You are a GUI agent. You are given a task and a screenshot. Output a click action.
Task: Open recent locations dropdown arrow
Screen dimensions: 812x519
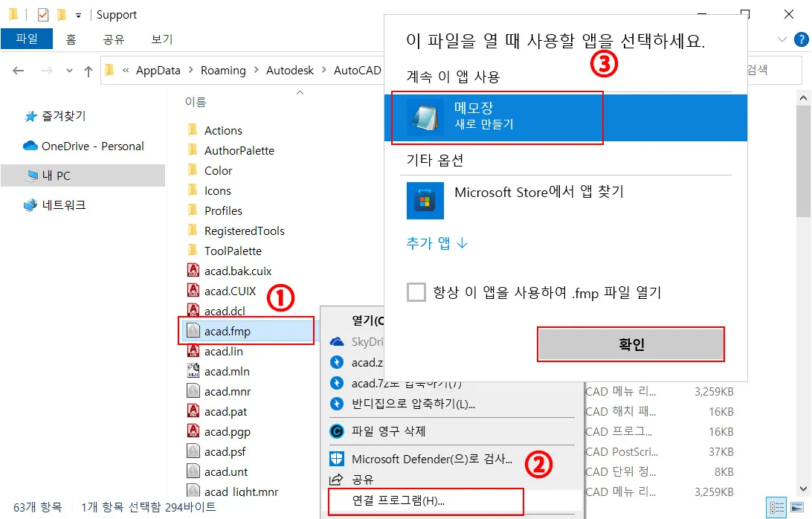click(69, 71)
